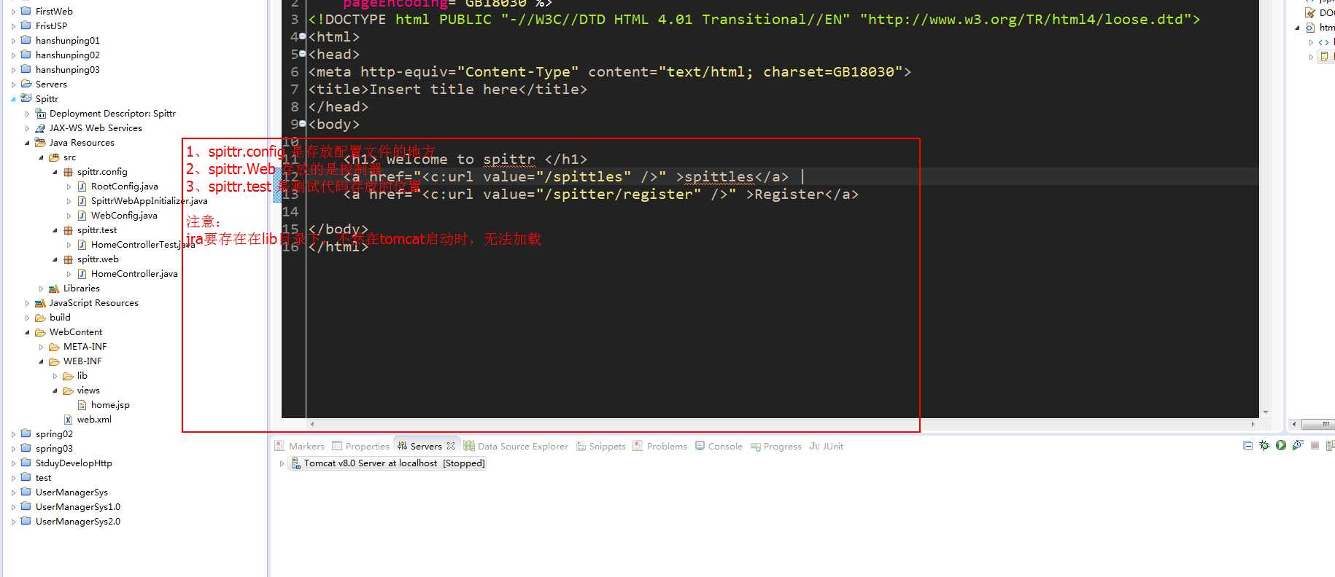This screenshot has height=577, width=1335.
Task: Collapse the src folder
Action: coord(41,157)
